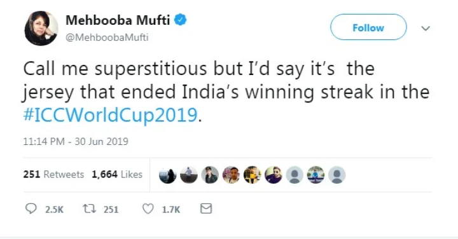Click the 2.5K replies count
458x239 pixels.
coord(54,210)
